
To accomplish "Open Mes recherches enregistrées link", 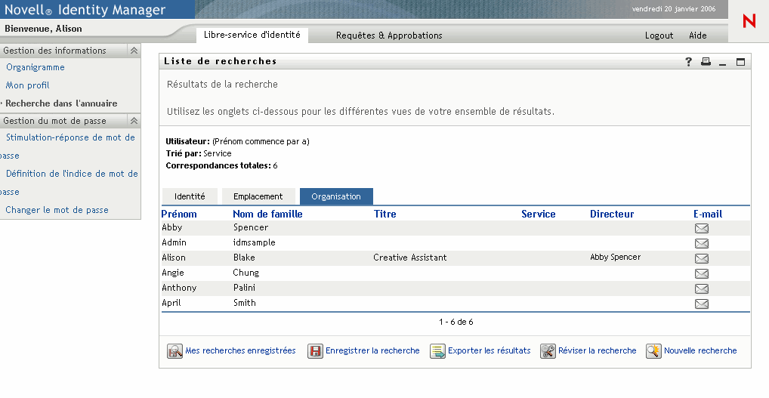I will click(x=240, y=350).
